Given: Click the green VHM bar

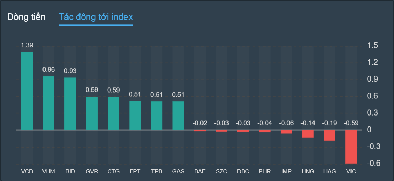Looking at the screenshot, I should click(x=48, y=103).
